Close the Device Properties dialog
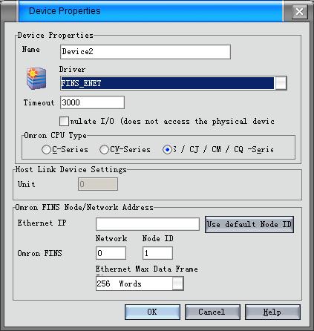Screen dimensions: 314x331 (x=299, y=11)
